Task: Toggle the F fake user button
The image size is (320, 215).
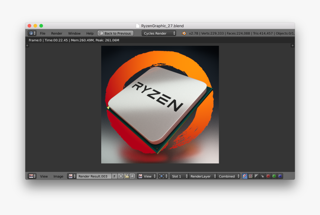Action: point(115,176)
